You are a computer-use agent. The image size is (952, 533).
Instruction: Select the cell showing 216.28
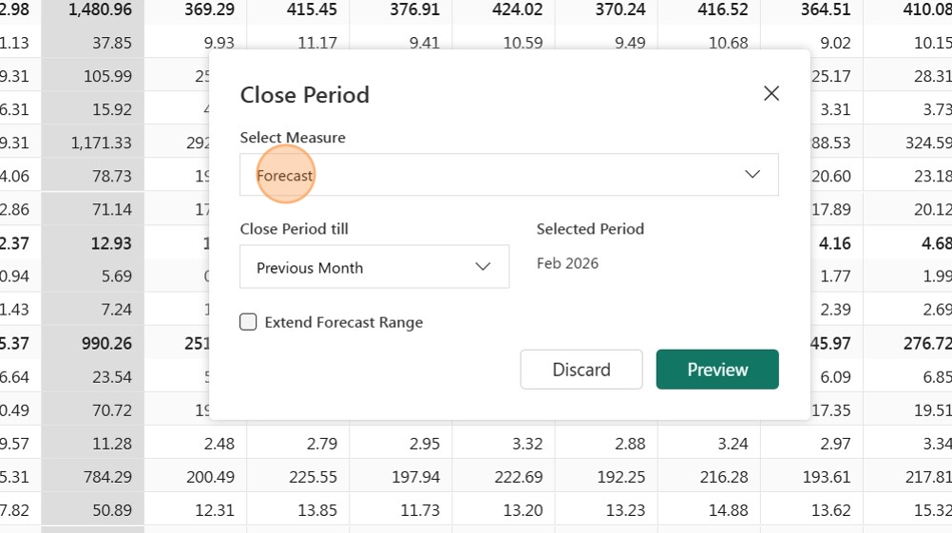pos(709,477)
